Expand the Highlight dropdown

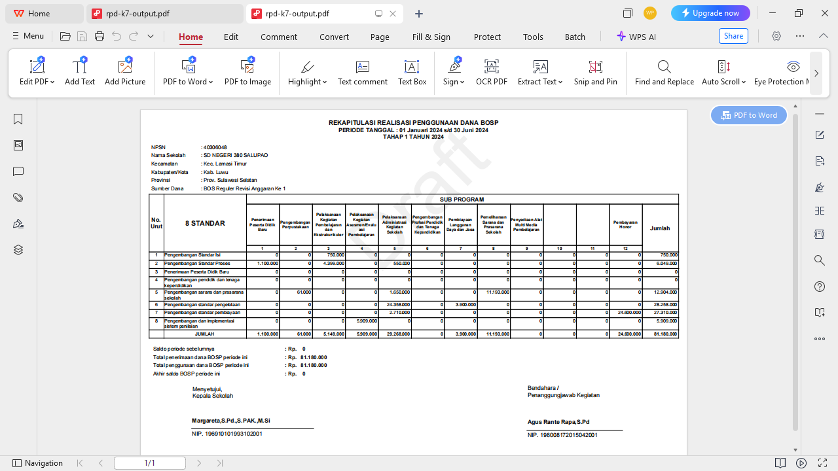(x=324, y=82)
